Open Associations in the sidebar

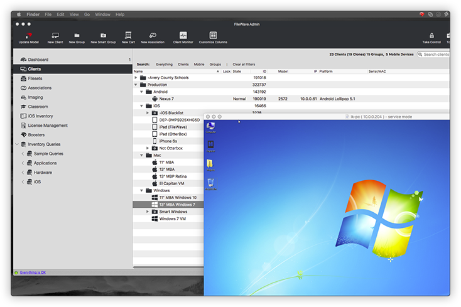pos(73,88)
